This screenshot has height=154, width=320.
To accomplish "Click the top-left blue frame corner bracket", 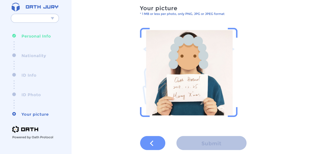I will pos(144,32).
